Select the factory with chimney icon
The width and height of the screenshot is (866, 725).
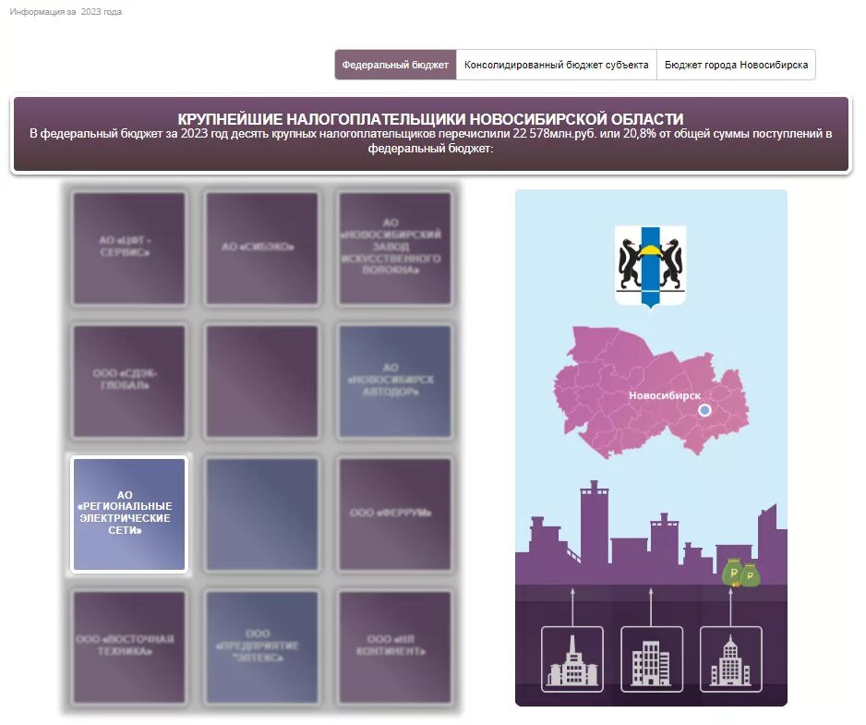click(x=572, y=659)
